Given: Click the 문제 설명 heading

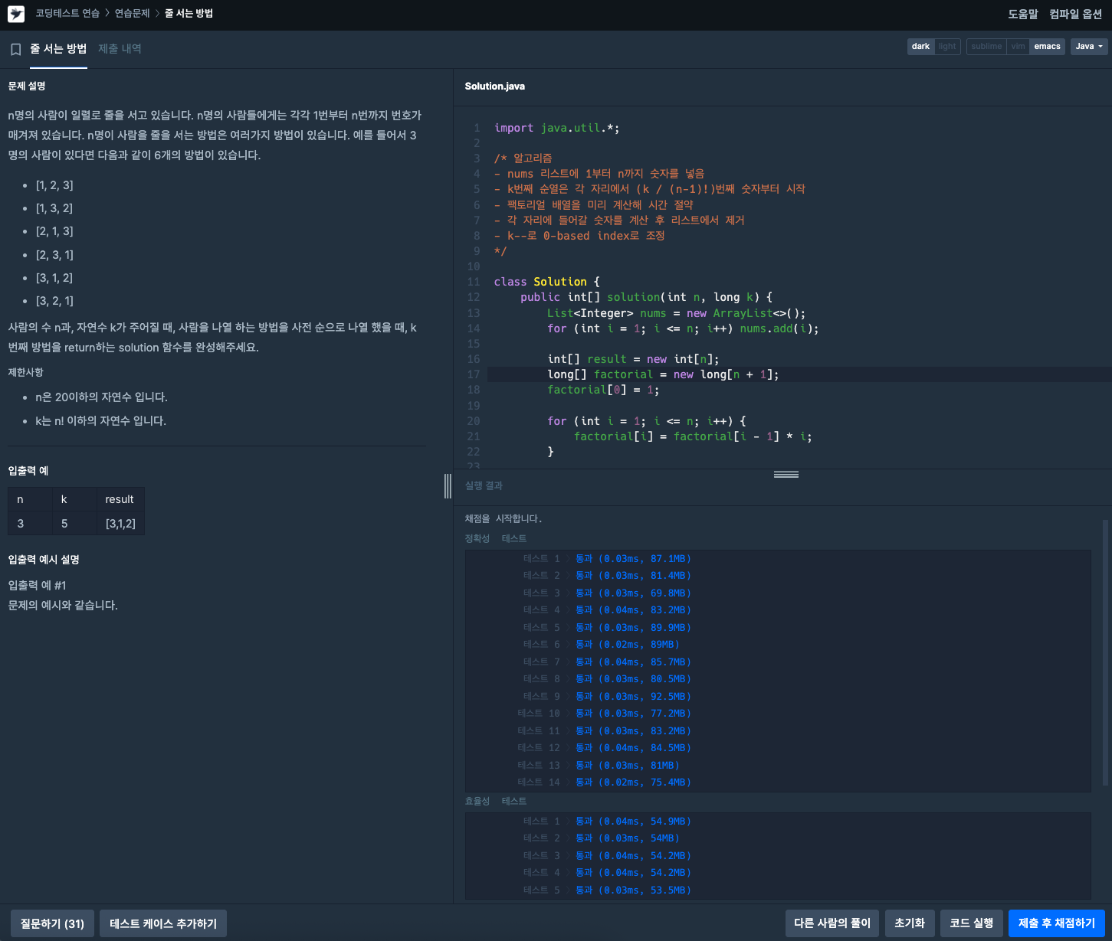Looking at the screenshot, I should [x=27, y=87].
